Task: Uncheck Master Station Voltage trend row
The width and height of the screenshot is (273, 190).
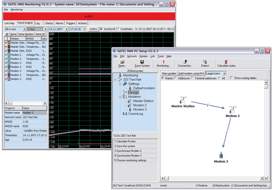Action: click(6, 43)
